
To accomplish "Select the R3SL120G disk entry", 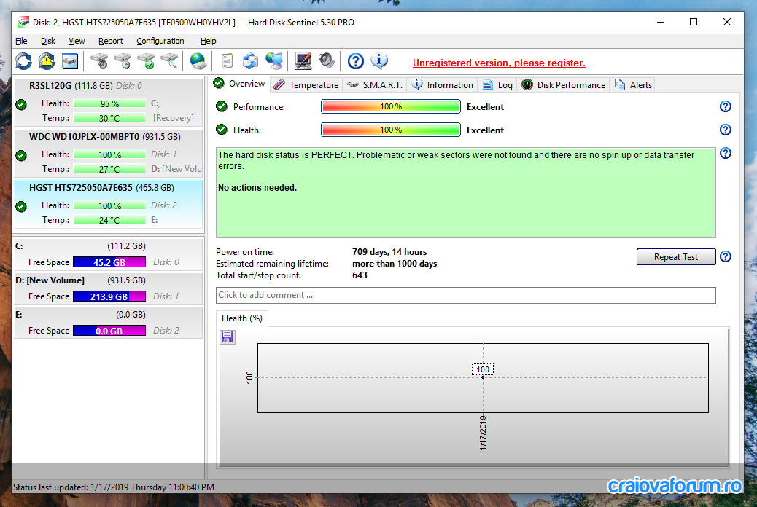I will (x=109, y=102).
